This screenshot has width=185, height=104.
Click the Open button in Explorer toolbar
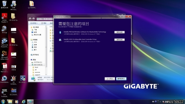coord(44,23)
